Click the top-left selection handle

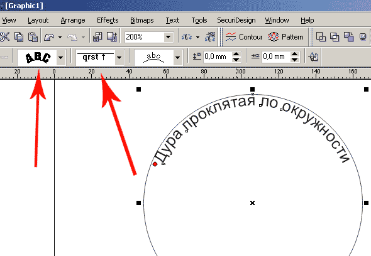[138, 89]
